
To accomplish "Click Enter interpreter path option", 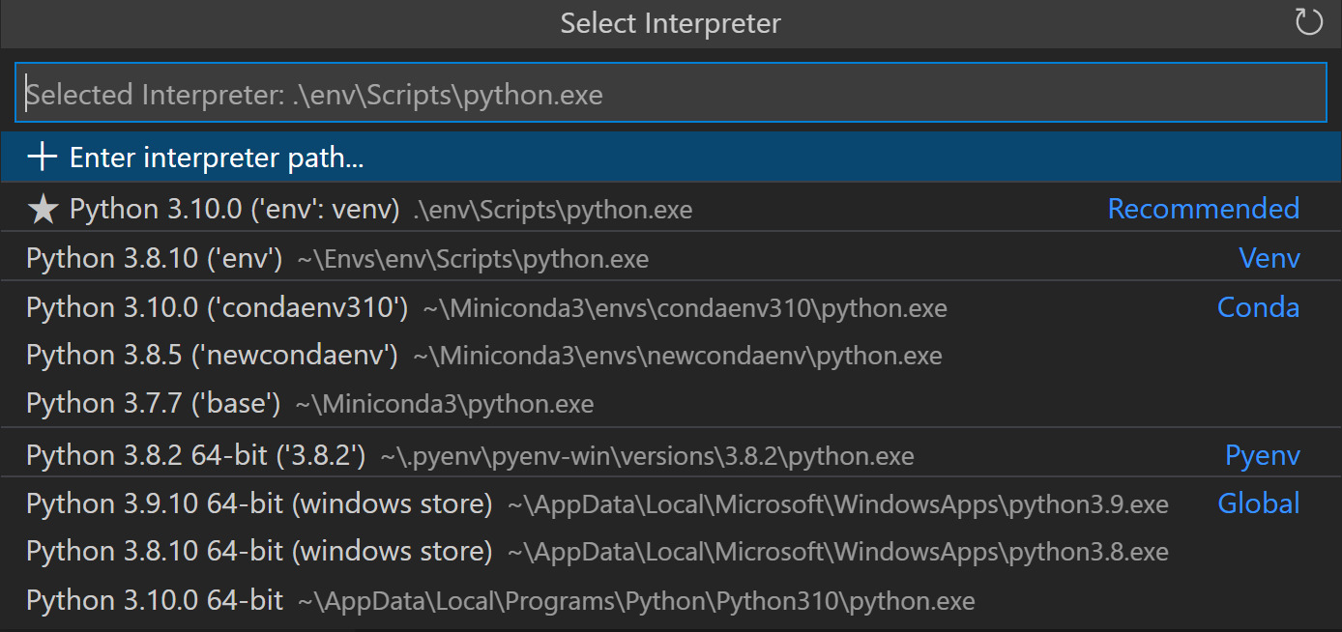I will click(215, 157).
